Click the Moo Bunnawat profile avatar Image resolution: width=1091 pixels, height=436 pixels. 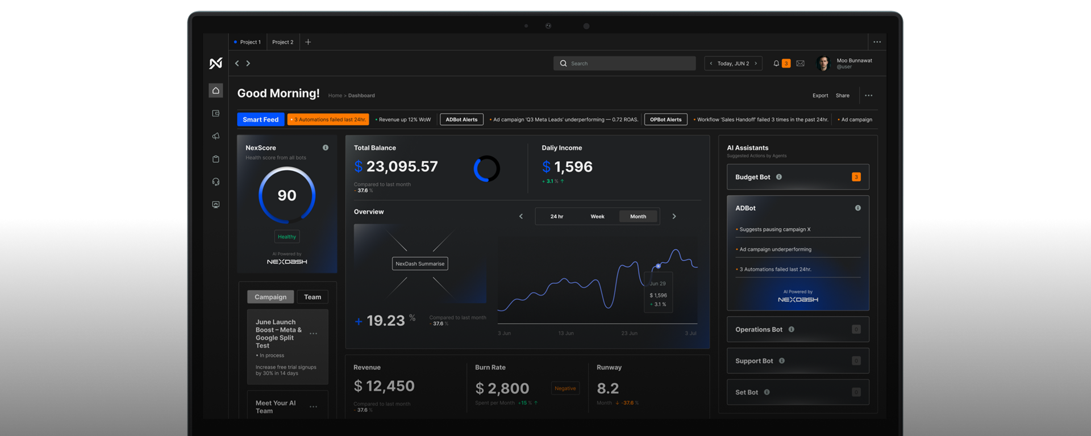pos(823,64)
